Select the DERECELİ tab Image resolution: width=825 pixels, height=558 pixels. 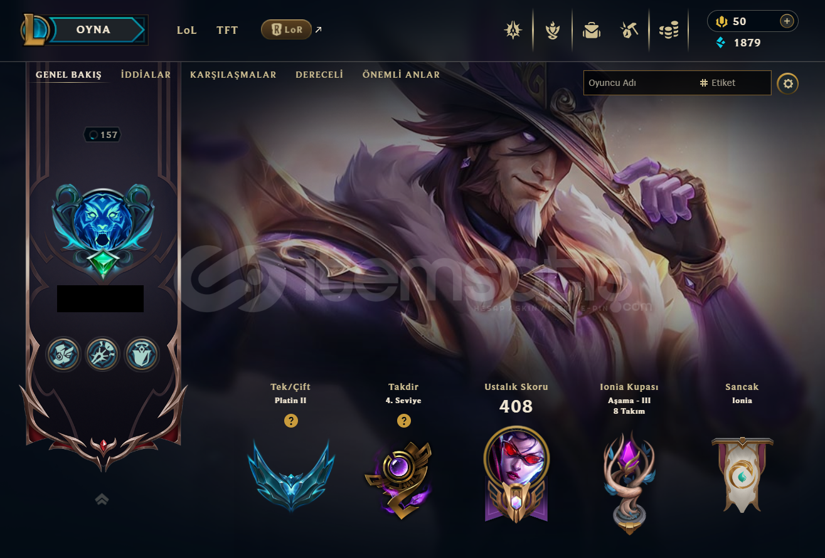coord(319,75)
